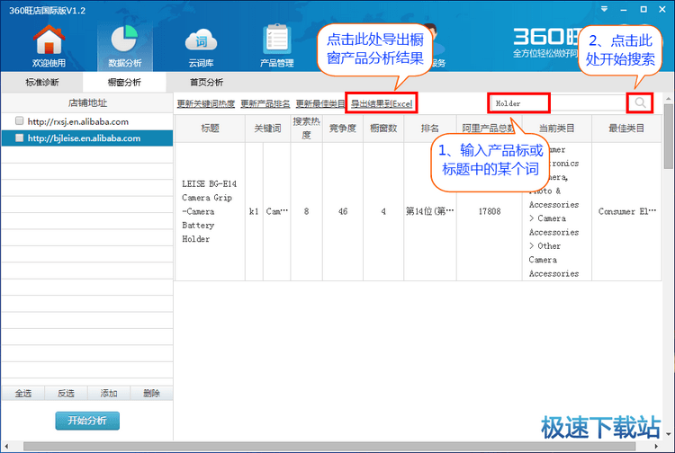Click the horizontal scrollbar right arrow

(656, 447)
